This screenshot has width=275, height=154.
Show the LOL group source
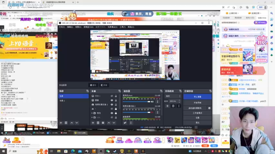click(112, 117)
